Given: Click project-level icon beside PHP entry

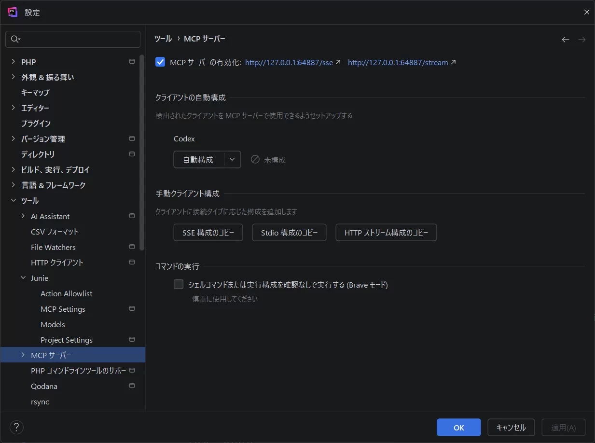Looking at the screenshot, I should (132, 62).
